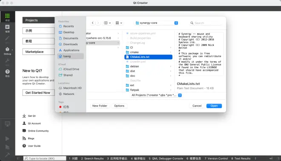This screenshot has height=161, width=281.
Task: Select tseng home folder in sidebar
Action: [x=70, y=56]
